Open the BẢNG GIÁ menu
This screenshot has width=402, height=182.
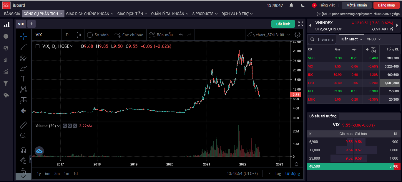click(x=12, y=14)
